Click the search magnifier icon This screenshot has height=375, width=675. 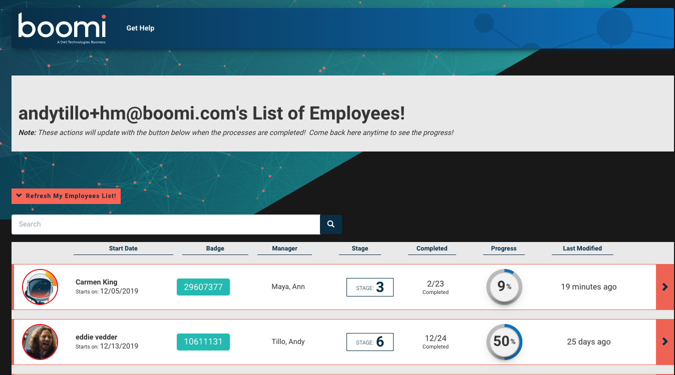click(330, 224)
